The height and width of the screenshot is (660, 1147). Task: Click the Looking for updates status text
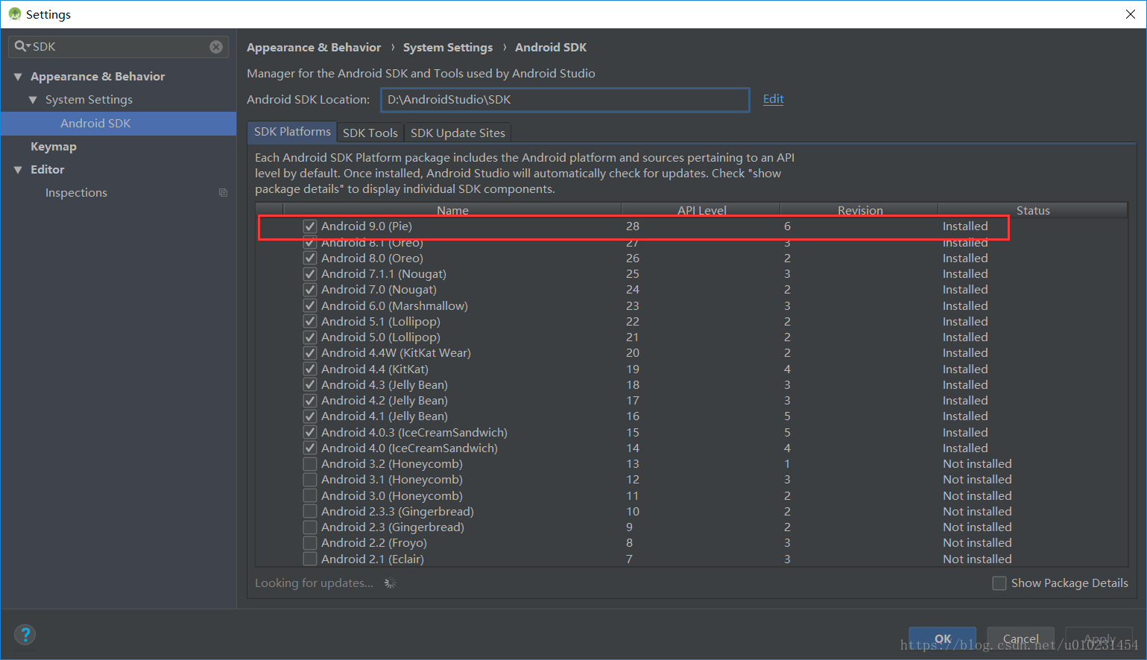click(314, 583)
